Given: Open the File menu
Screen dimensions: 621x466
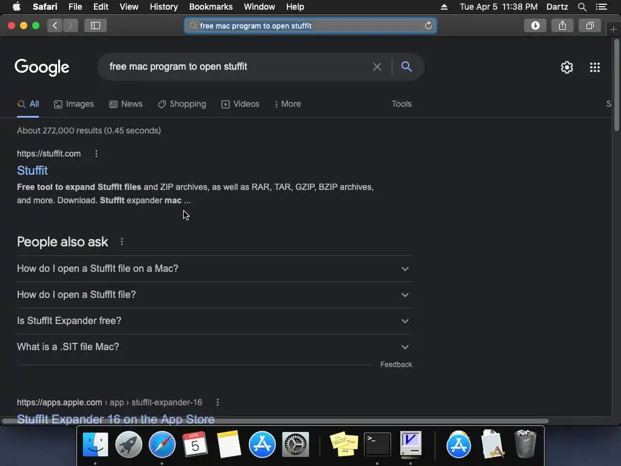Looking at the screenshot, I should tap(75, 7).
